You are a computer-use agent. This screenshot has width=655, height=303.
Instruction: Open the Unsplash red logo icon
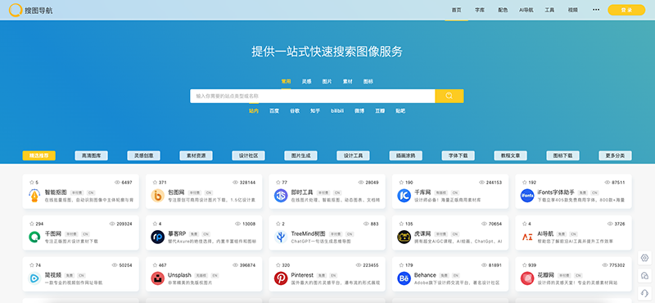157,278
